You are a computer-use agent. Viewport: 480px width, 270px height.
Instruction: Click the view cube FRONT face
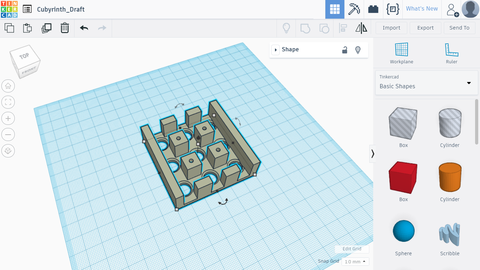point(29,71)
